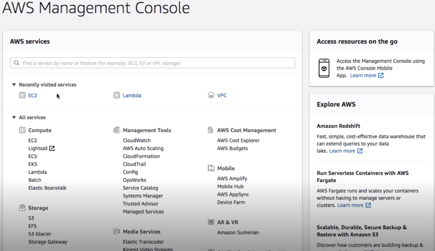Click the EC2 icon in recently visited
Image resolution: width=435 pixels, height=251 pixels.
(x=22, y=95)
